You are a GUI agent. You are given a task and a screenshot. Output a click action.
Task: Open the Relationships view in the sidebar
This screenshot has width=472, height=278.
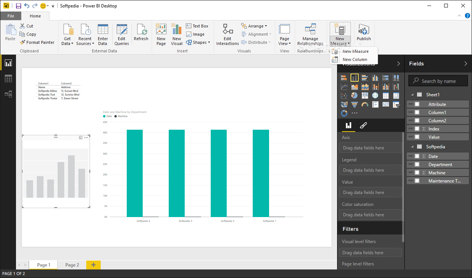8,94
